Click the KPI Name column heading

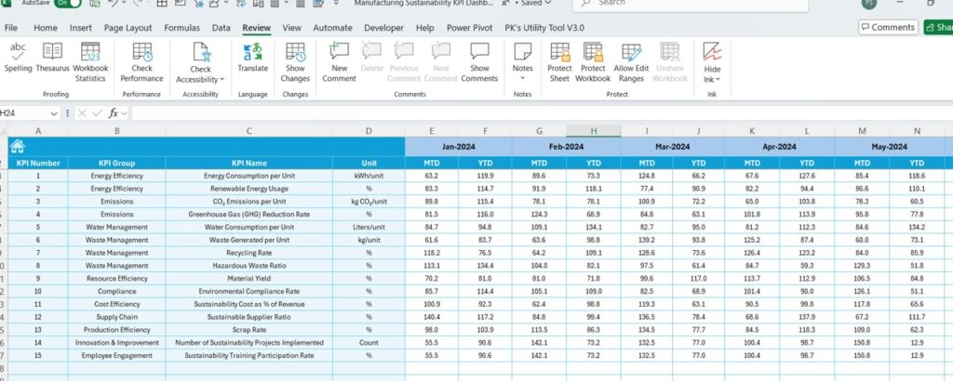pos(249,164)
